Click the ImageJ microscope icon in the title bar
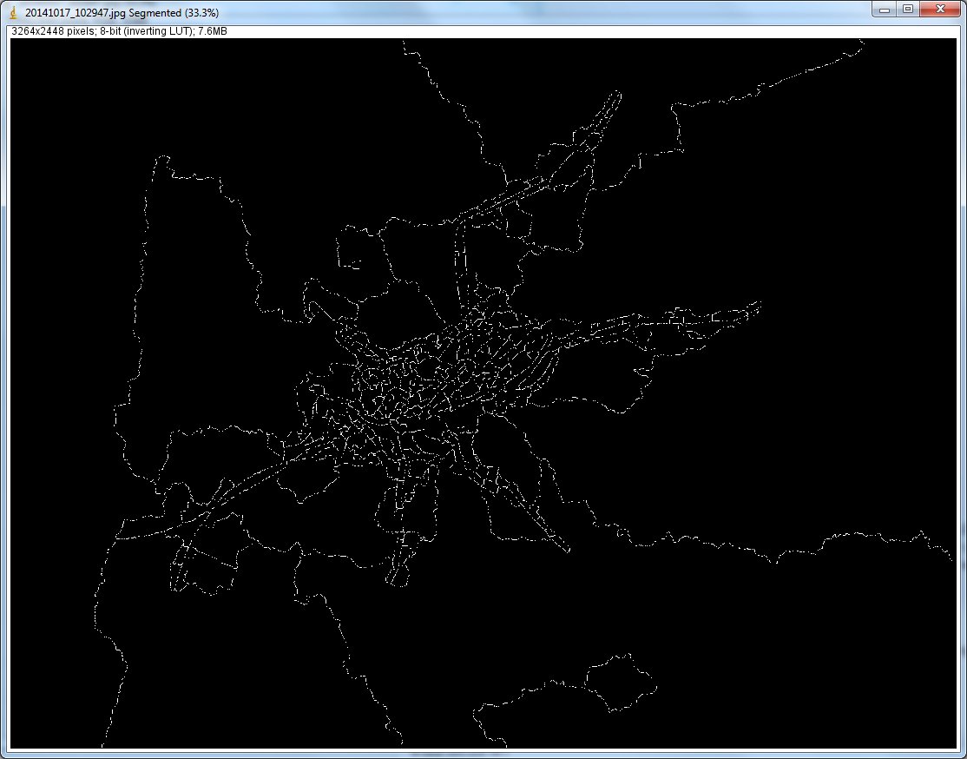Viewport: 967px width, 759px height. (x=13, y=11)
